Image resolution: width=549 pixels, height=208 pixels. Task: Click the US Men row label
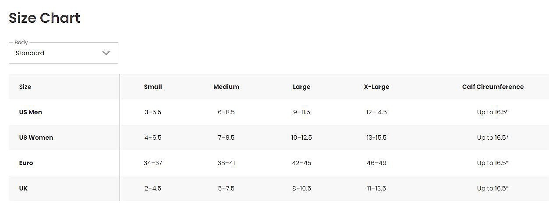31,112
